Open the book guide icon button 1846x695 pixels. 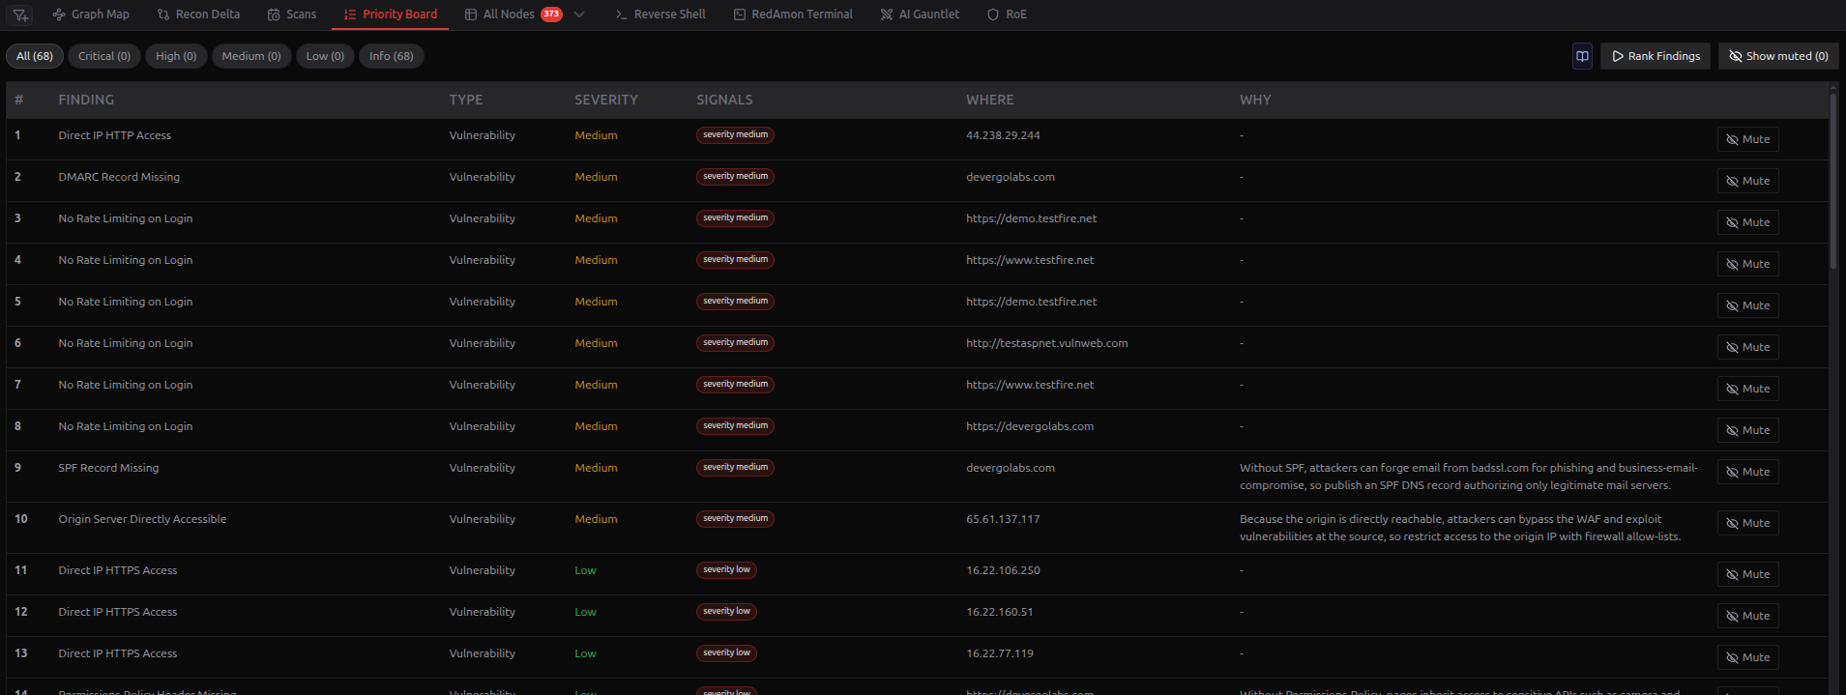[1582, 56]
